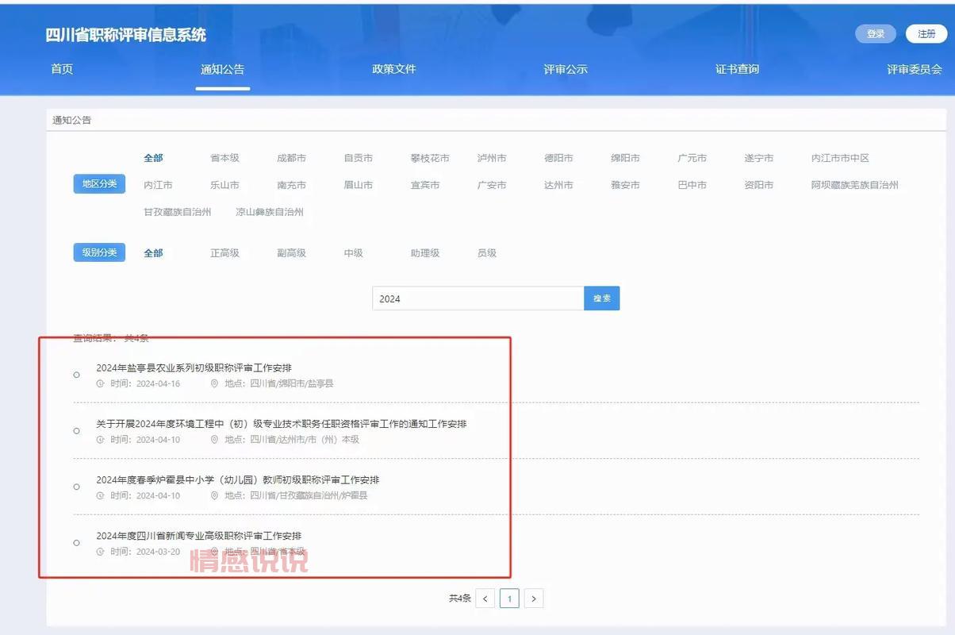This screenshot has height=635, width=955.
Task: Switch to the 证书查询 tab
Action: pos(737,69)
